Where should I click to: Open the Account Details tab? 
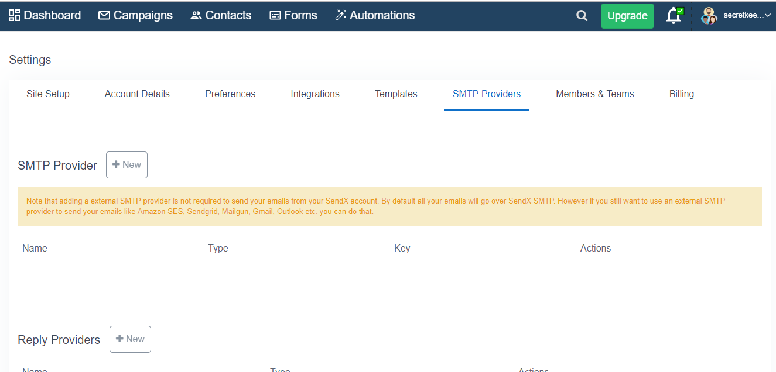click(137, 94)
